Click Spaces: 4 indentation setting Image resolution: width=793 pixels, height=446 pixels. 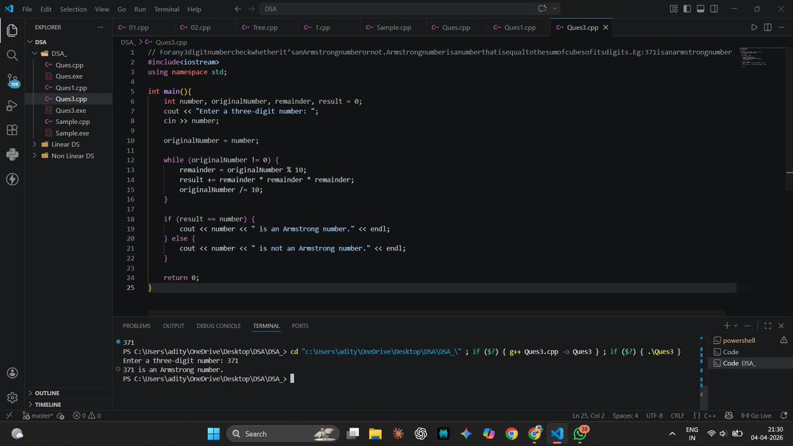pos(625,416)
